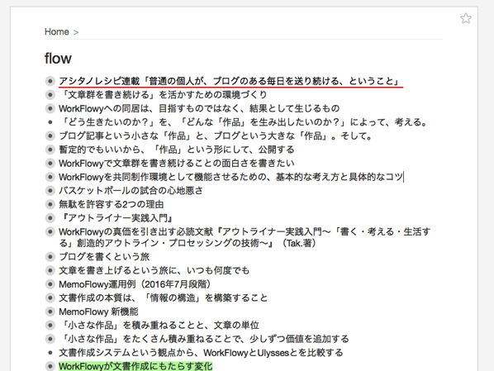This screenshot has height=371, width=494.
Task: Star this flow page with the star icon
Action: [x=466, y=18]
